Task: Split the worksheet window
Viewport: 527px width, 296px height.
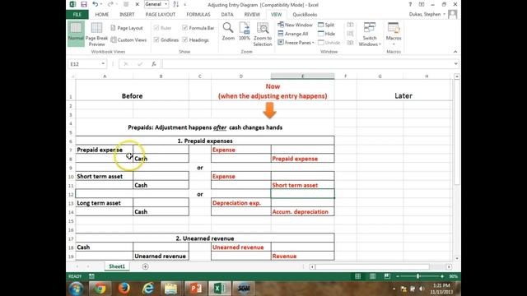Action: 326,25
